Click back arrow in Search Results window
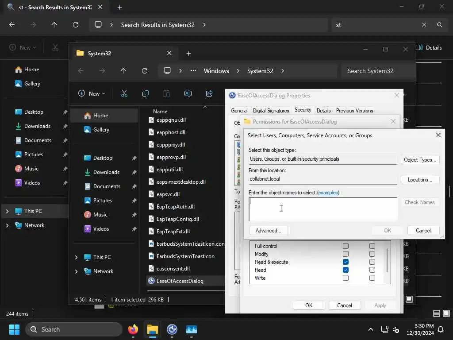This screenshot has width=453, height=340. (12, 25)
